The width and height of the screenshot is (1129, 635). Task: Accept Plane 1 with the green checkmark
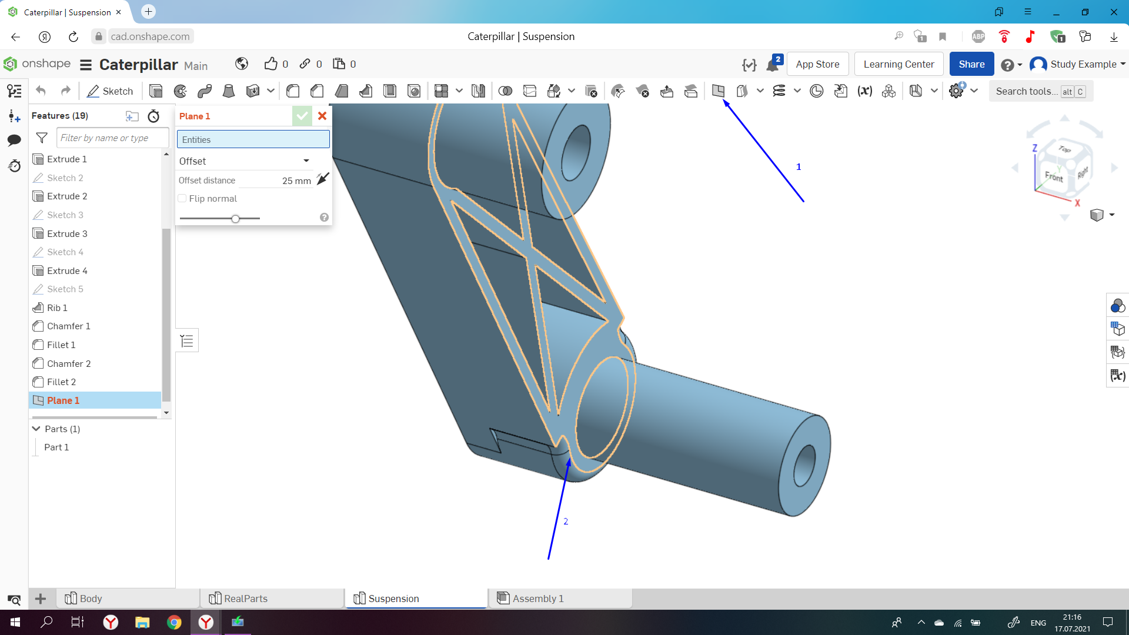click(x=302, y=116)
